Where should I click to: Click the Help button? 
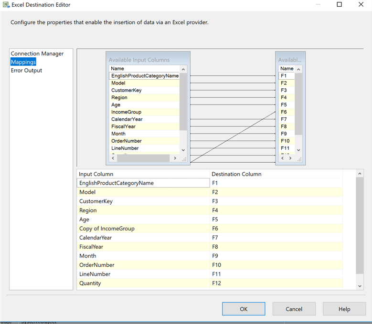tap(344, 309)
